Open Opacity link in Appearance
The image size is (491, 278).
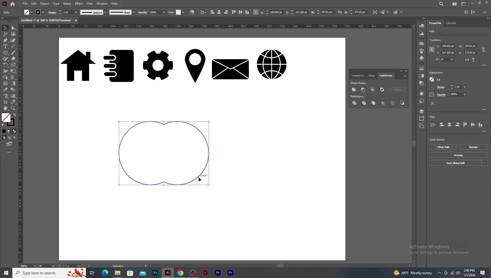coord(441,95)
